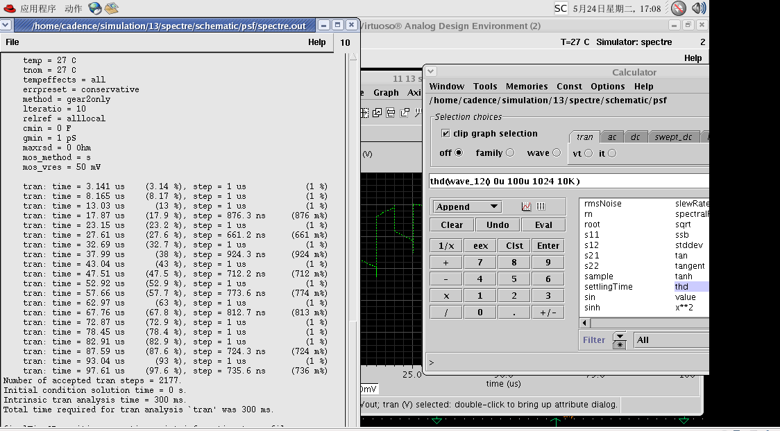This screenshot has height=431, width=780.
Task: Click the SC input method indicator
Action: point(561,8)
